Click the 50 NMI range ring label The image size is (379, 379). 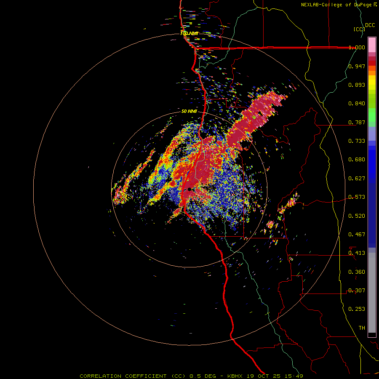coord(189,111)
